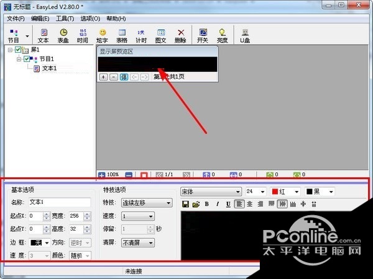Screen dimensions: 373x279
Task: Zoom in with blue plus icon
Action: click(101, 175)
